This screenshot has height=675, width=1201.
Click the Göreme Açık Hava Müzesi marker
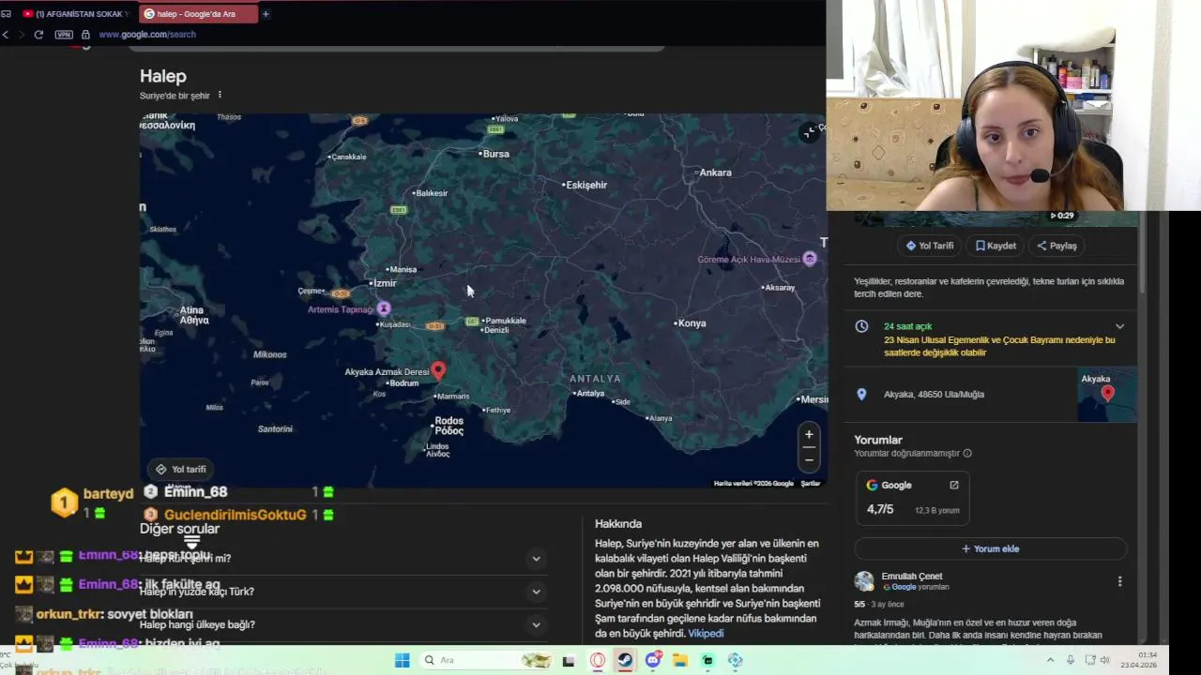click(x=810, y=259)
